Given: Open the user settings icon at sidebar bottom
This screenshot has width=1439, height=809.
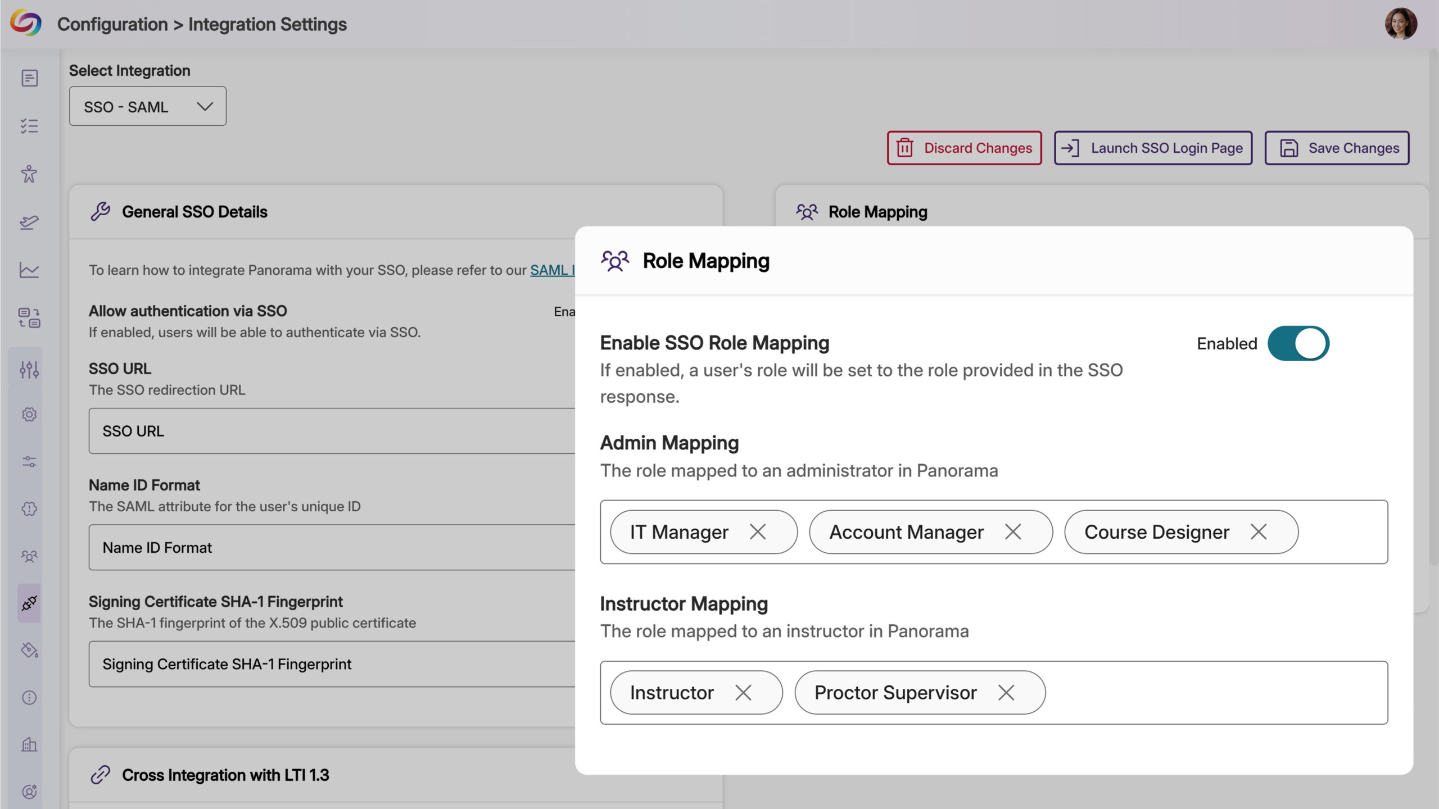Looking at the screenshot, I should 29,792.
